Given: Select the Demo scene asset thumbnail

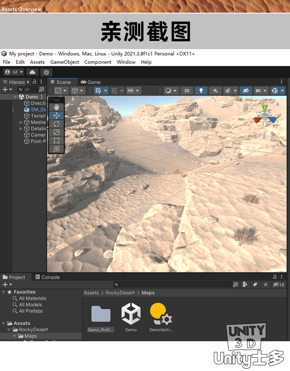Looking at the screenshot, I should tap(131, 314).
